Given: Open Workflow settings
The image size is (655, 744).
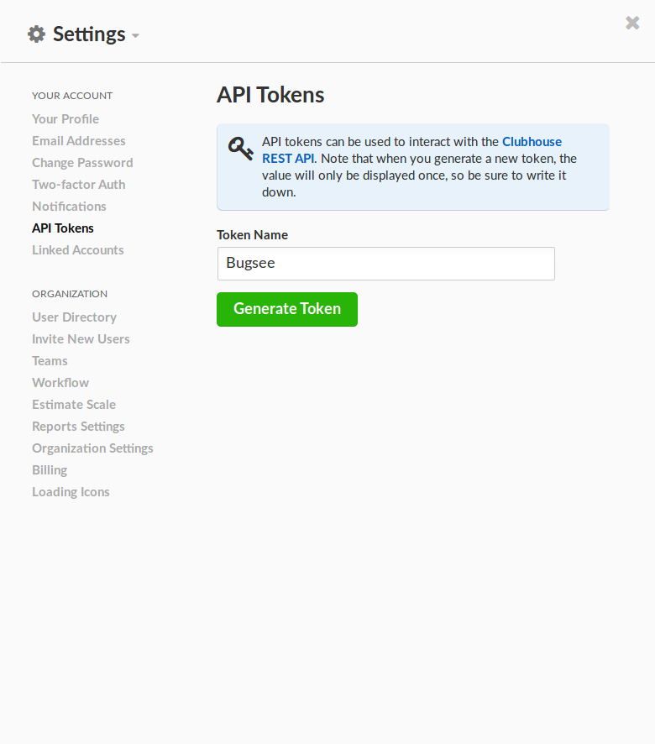Looking at the screenshot, I should click(60, 382).
